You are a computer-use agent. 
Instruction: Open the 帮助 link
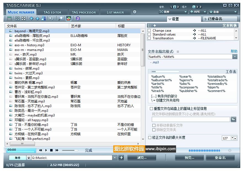pos(234,51)
